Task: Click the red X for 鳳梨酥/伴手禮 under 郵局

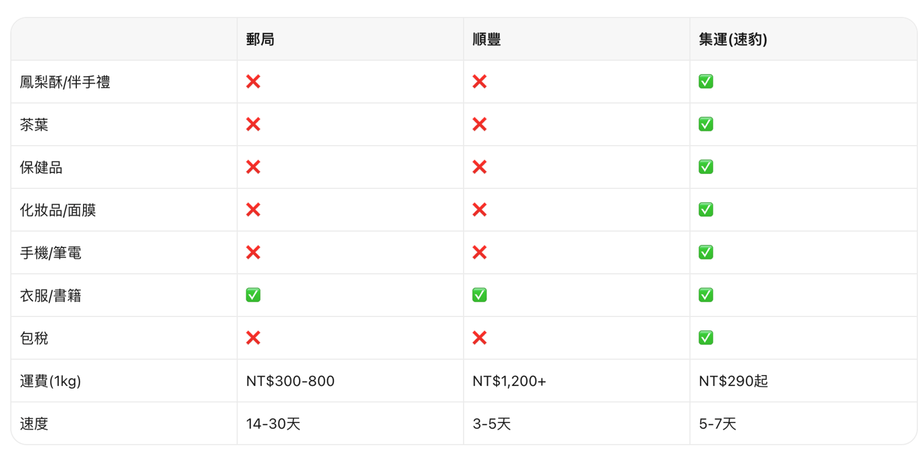Action: click(x=253, y=82)
